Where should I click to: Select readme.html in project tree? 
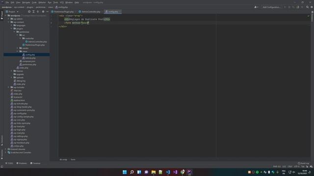pyautogui.click(x=18, y=100)
